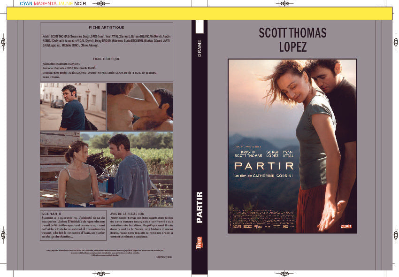Click the FICHE ARTISTIQUE heading

(x=107, y=28)
